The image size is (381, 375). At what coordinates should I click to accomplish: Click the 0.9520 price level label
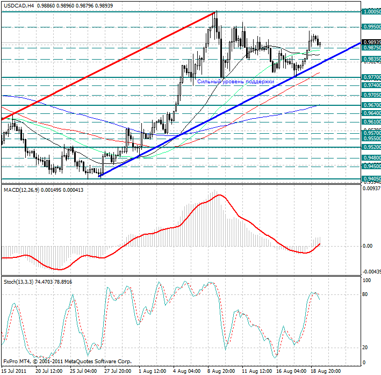click(x=371, y=147)
